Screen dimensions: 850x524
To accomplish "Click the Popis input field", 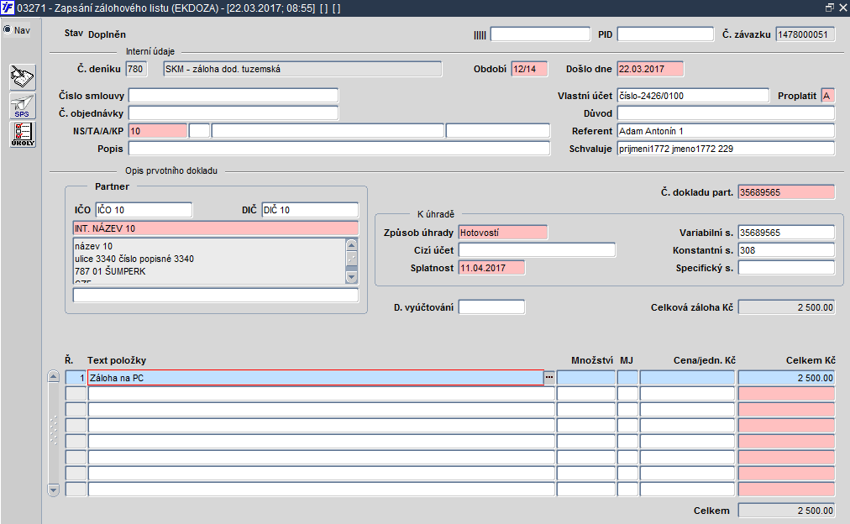I will (339, 149).
